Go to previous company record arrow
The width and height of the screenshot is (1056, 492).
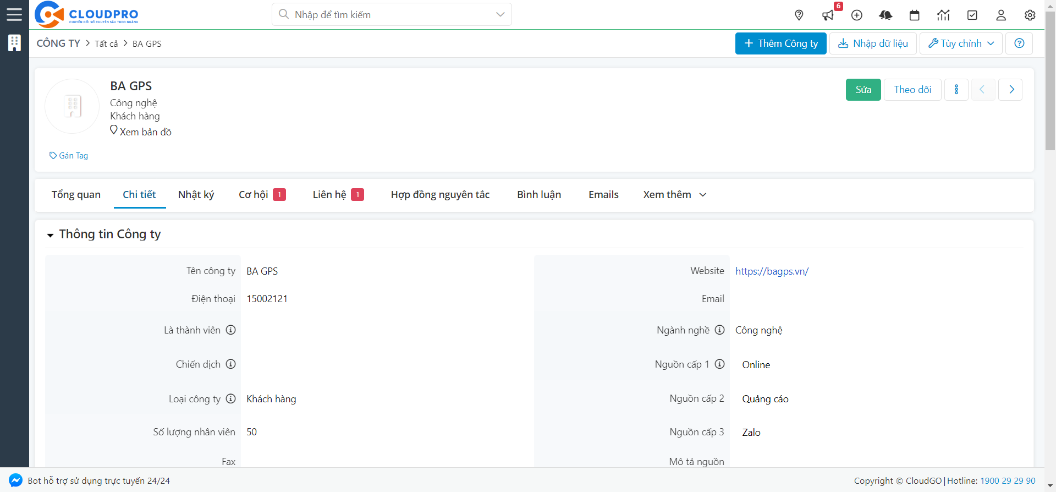[982, 90]
